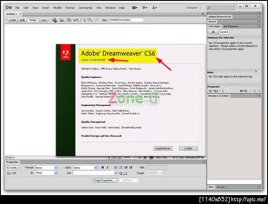Click the Credits button
This screenshot has height=204, width=268.
coord(188,149)
